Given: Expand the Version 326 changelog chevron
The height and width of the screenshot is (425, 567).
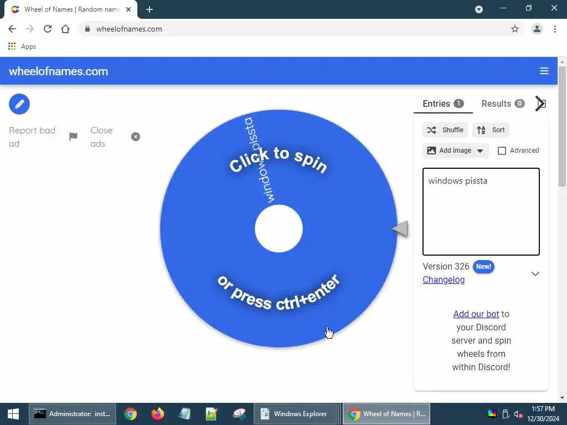Looking at the screenshot, I should pos(535,273).
